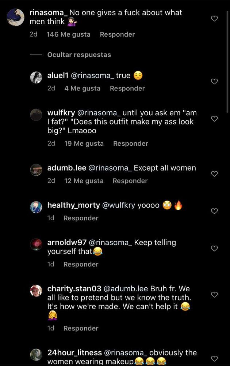Like wulfkry's reply via heart icon

pos(214,119)
